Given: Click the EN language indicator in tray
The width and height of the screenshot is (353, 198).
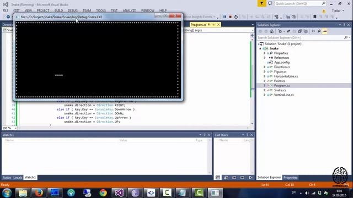Looking at the screenshot, I should (x=293, y=193).
